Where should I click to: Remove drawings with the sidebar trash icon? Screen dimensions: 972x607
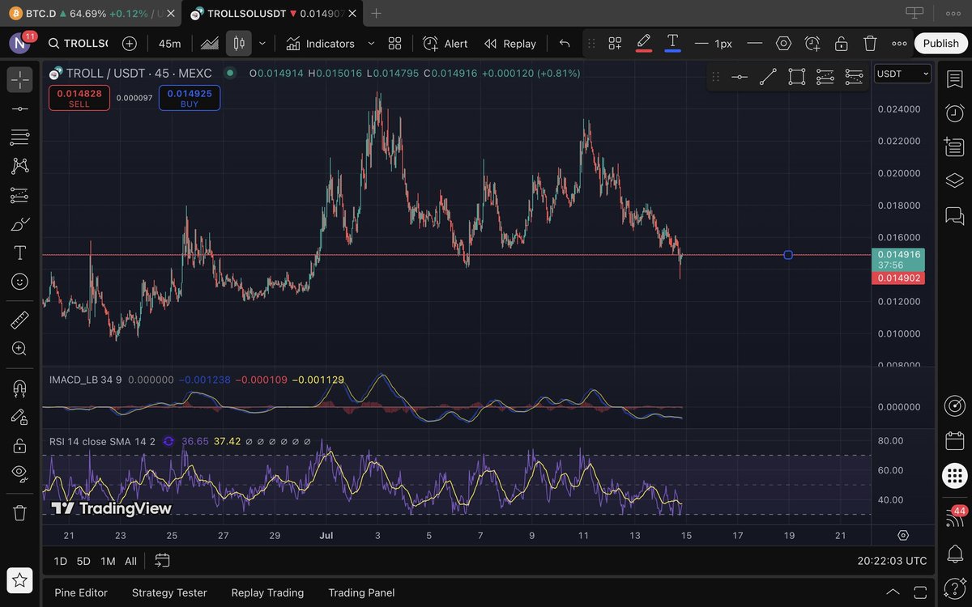click(20, 513)
